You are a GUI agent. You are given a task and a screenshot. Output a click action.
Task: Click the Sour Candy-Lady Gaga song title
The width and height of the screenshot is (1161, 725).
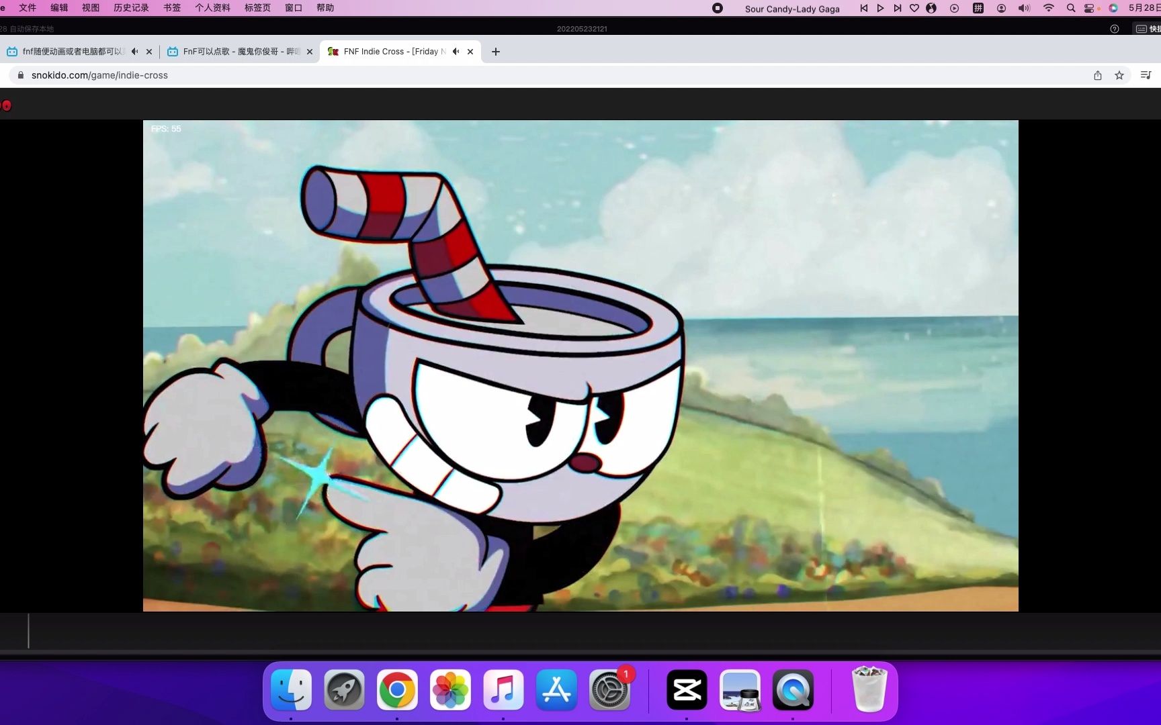792,9
